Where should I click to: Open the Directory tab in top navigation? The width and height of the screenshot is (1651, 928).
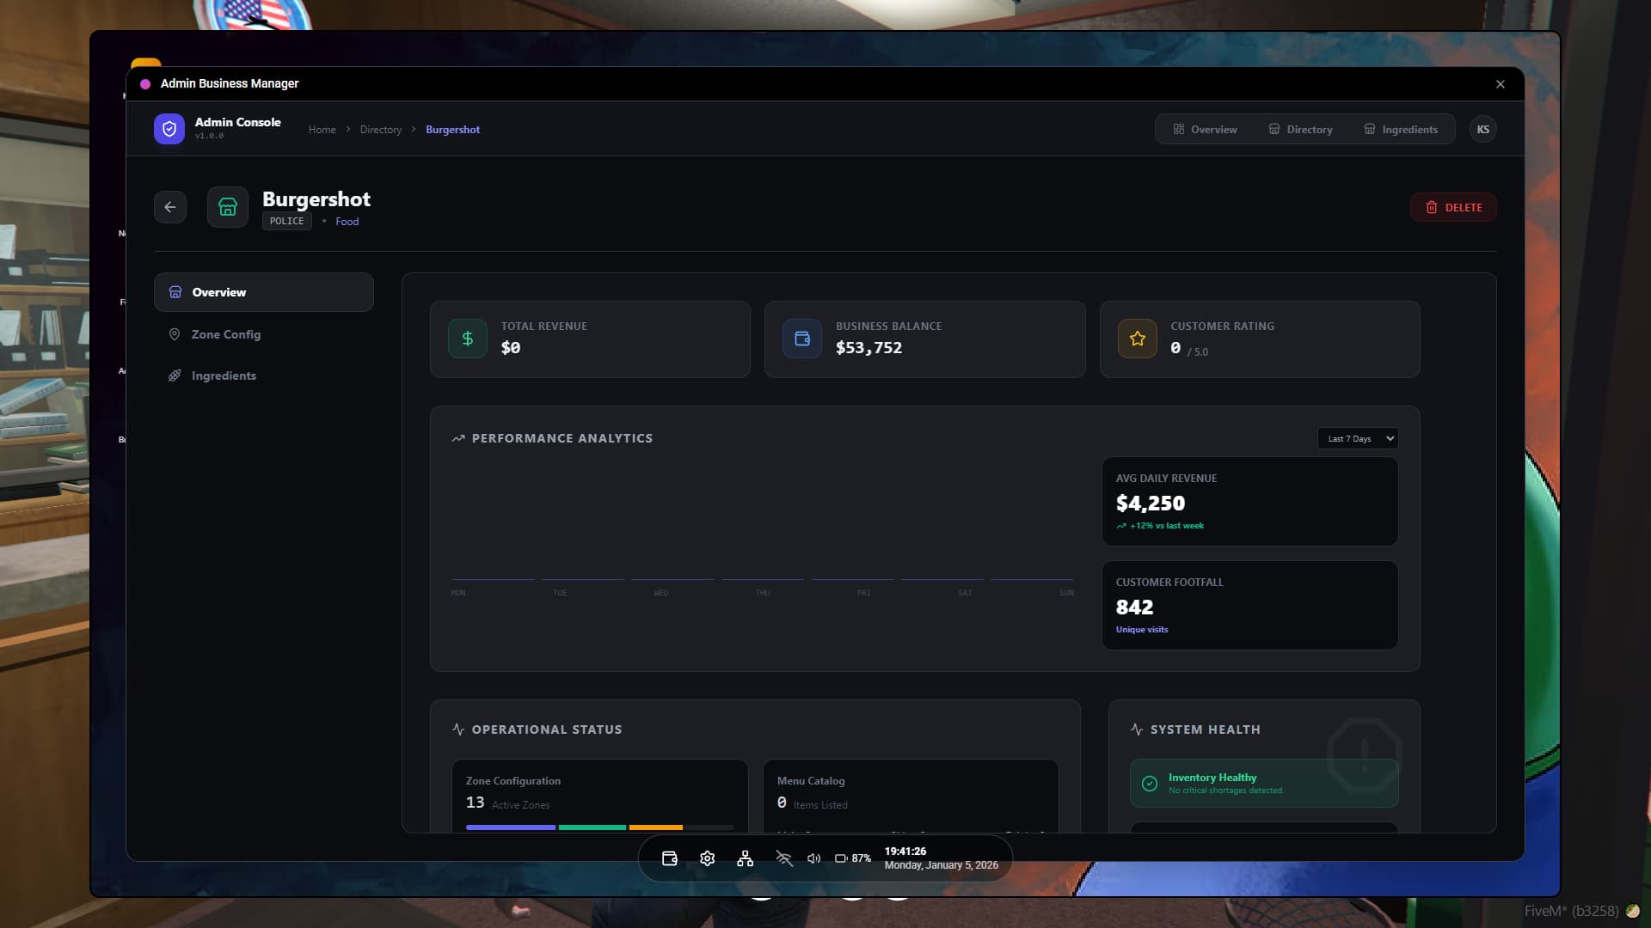1300,129
